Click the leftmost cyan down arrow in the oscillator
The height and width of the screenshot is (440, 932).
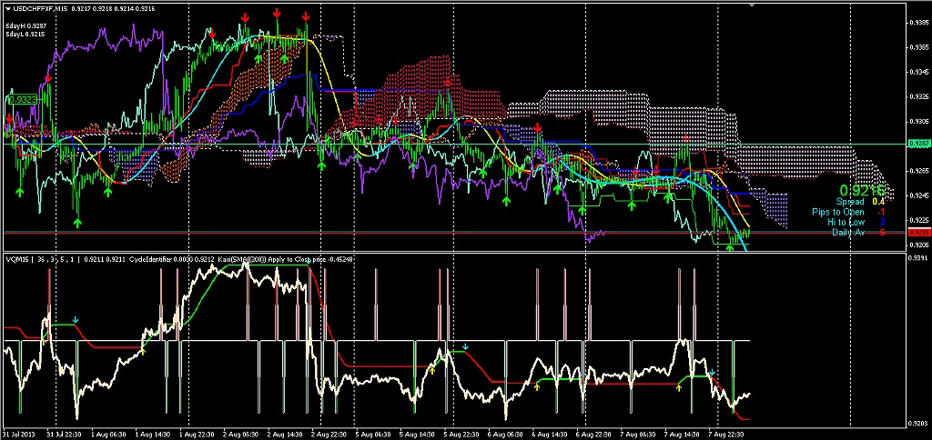tap(76, 320)
